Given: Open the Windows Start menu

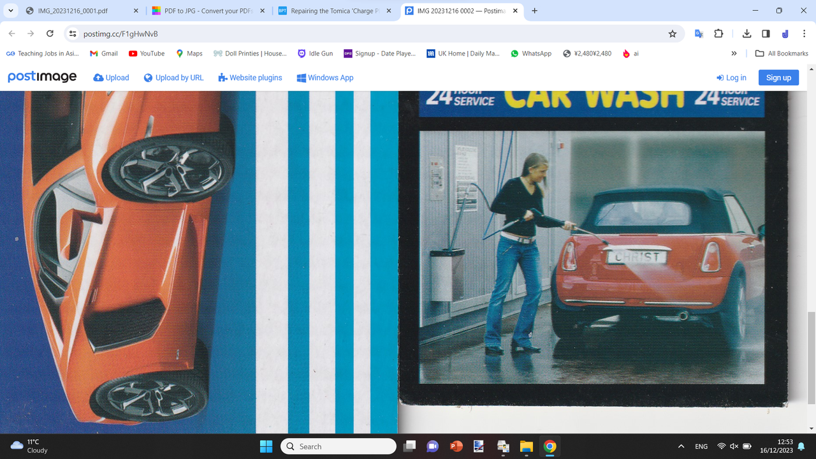Looking at the screenshot, I should tap(266, 446).
